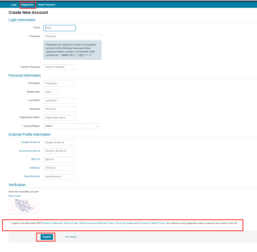Image resolution: width=257 pixels, height=252 pixels.
Task: Click the First Name text box
Action: [59, 83]
